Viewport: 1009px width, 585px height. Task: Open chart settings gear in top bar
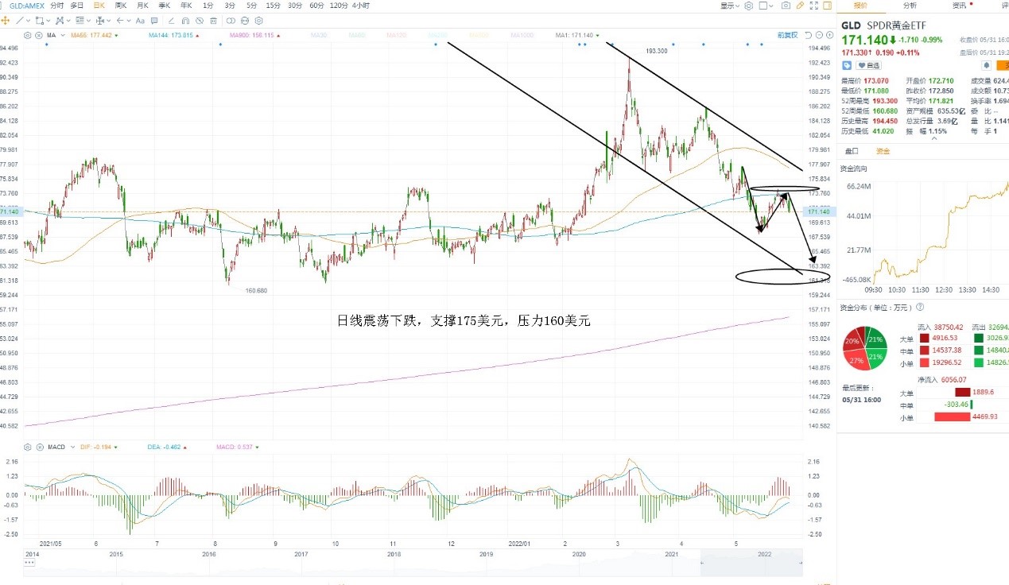click(749, 6)
